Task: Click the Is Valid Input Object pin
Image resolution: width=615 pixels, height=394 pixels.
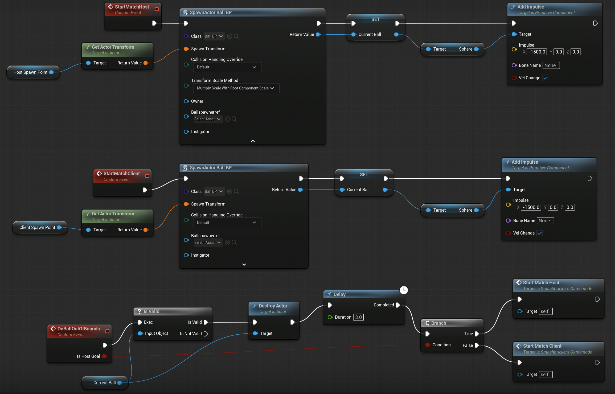Action: (140, 334)
